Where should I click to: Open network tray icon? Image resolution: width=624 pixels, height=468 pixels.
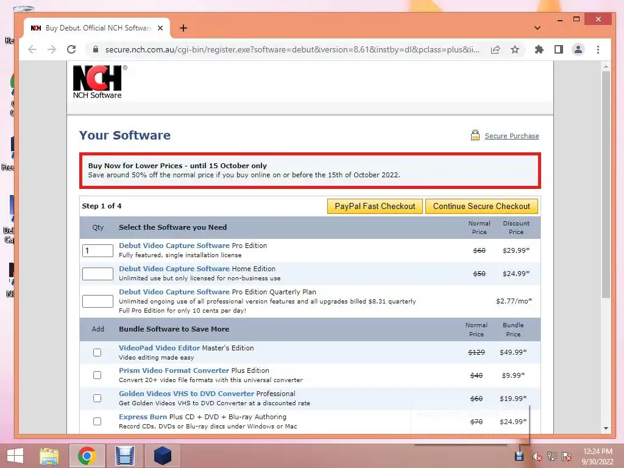tap(552, 456)
